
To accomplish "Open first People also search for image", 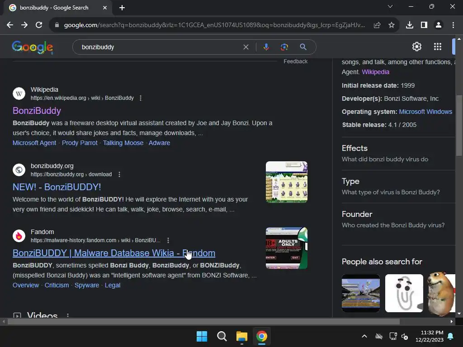I will click(x=360, y=293).
